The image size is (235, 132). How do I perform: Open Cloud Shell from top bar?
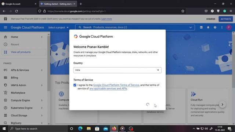tap(201, 27)
